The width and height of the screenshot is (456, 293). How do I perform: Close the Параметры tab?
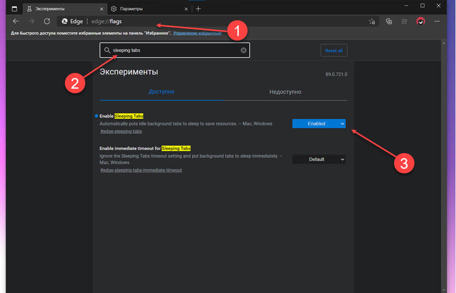point(186,9)
